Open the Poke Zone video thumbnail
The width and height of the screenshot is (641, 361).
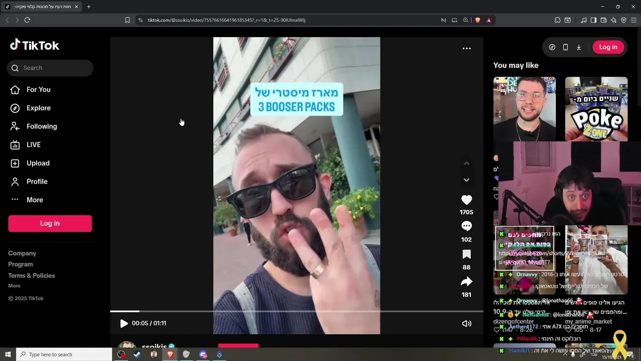click(596, 109)
